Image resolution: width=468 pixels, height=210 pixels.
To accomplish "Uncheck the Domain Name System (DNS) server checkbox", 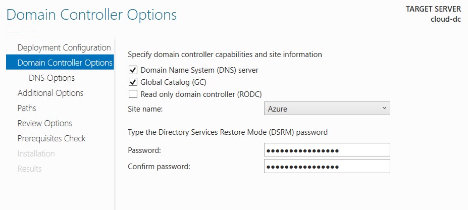I will point(132,70).
